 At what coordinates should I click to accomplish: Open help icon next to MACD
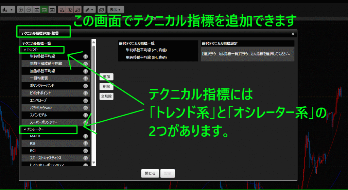tap(86, 137)
